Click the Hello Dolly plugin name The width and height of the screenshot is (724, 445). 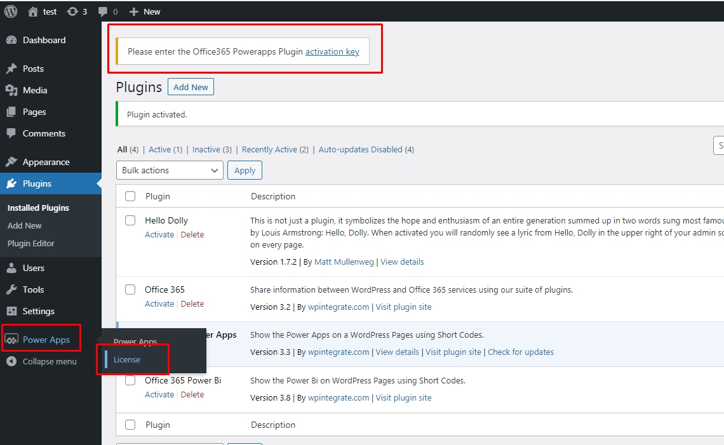(x=166, y=220)
